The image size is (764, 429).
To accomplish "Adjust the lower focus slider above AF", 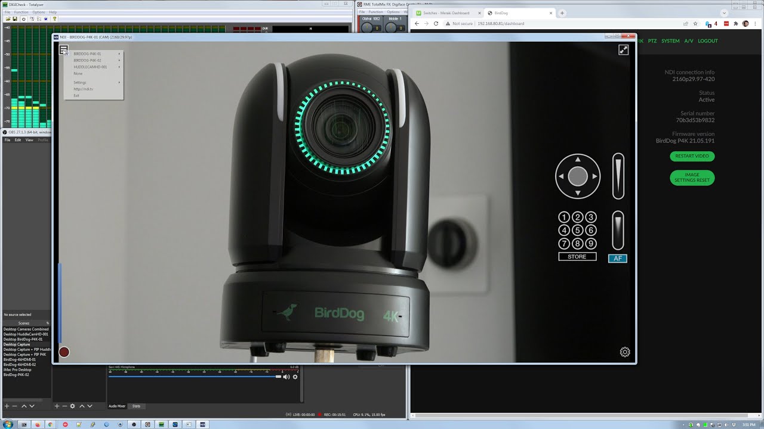I will 618,231.
